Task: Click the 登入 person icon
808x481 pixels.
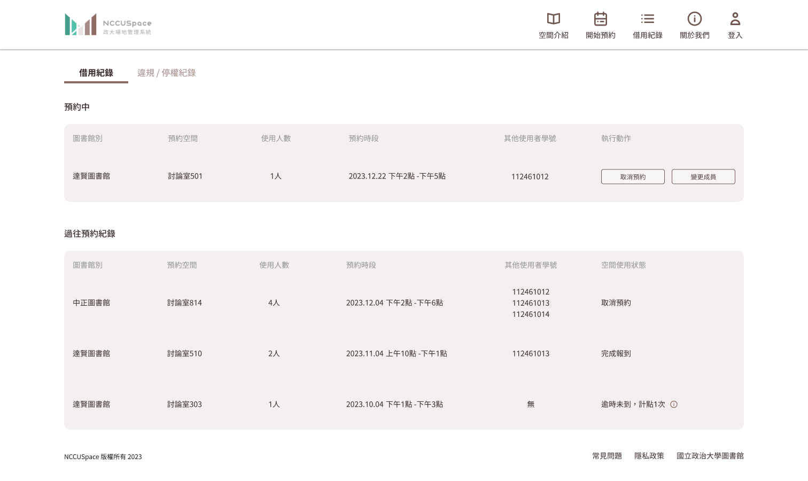Action: coord(735,19)
